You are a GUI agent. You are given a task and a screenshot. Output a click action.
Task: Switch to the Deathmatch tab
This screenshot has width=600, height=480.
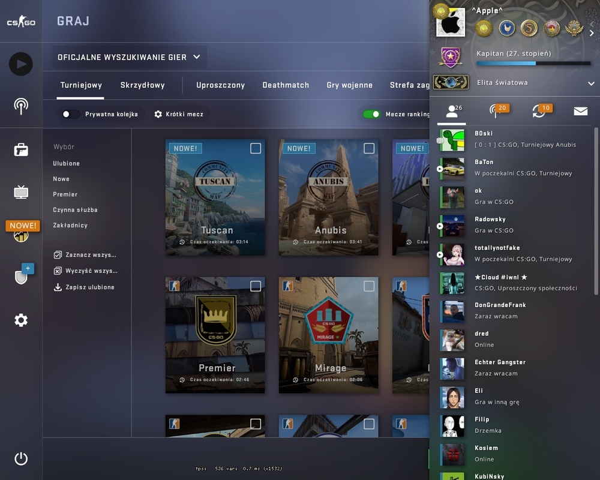pyautogui.click(x=286, y=85)
